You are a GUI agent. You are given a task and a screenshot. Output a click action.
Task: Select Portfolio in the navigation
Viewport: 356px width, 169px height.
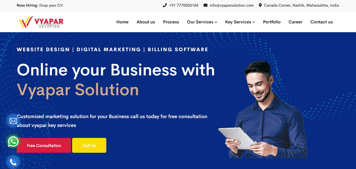click(272, 22)
